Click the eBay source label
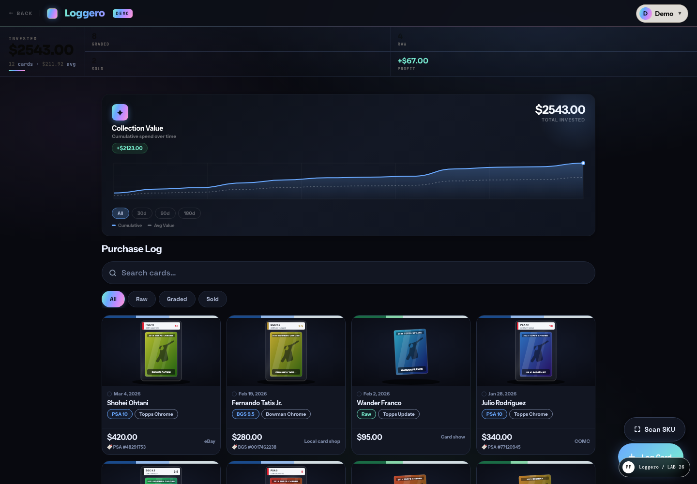The height and width of the screenshot is (484, 697). (x=210, y=441)
